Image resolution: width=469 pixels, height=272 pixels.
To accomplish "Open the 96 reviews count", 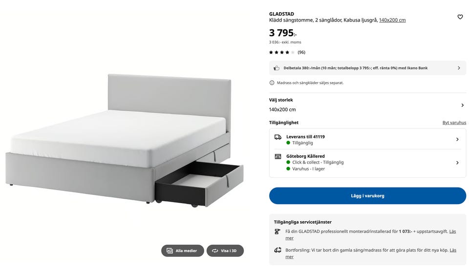I will (301, 52).
